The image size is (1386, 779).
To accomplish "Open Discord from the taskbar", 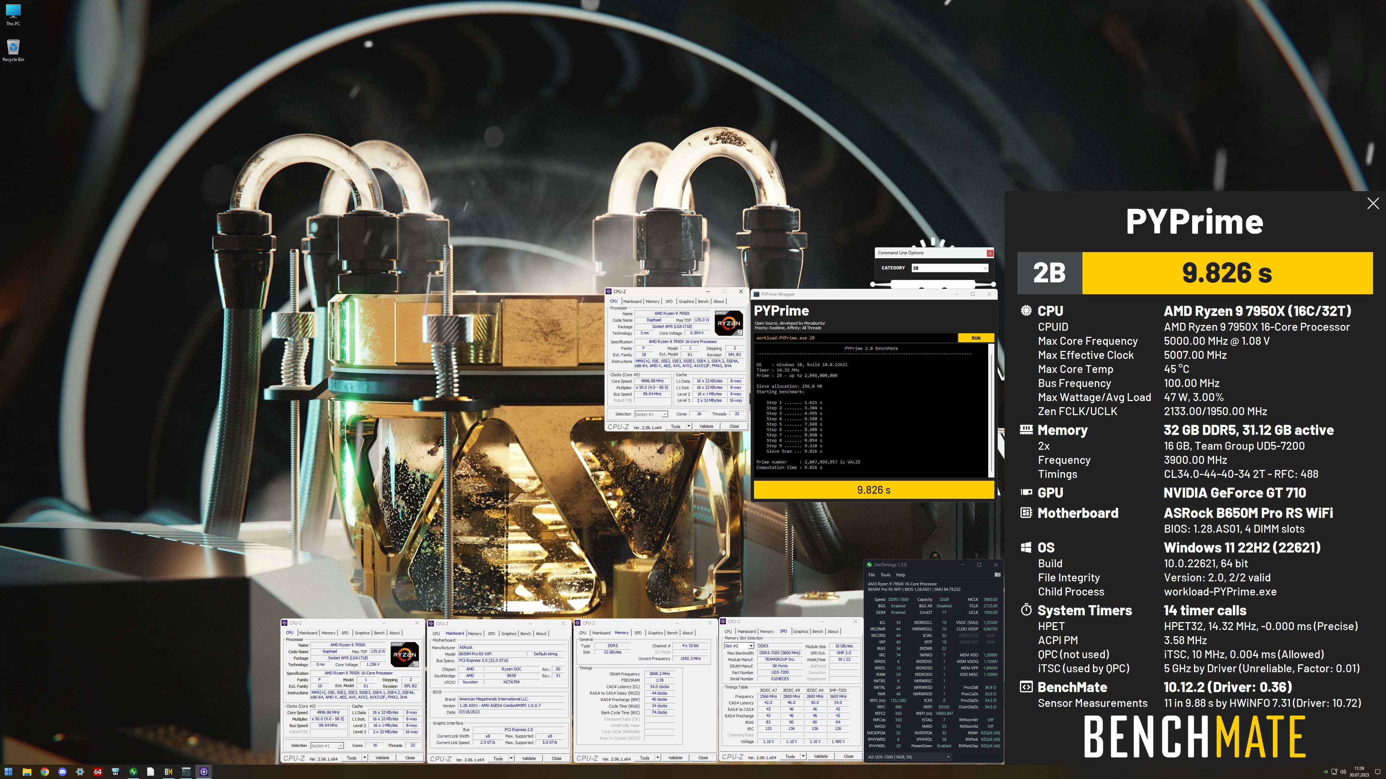I will tap(62, 771).
